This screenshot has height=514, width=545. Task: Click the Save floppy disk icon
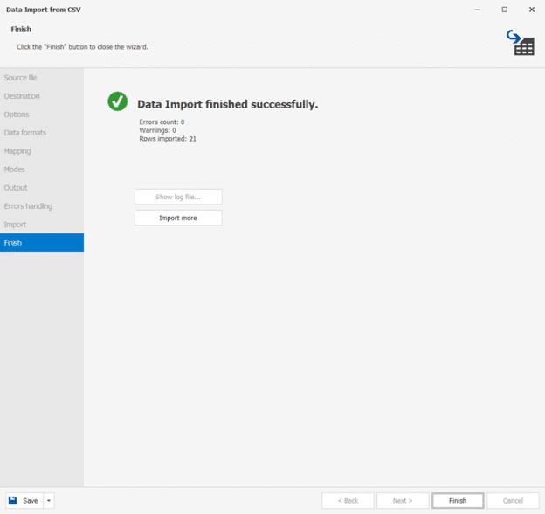click(x=13, y=501)
